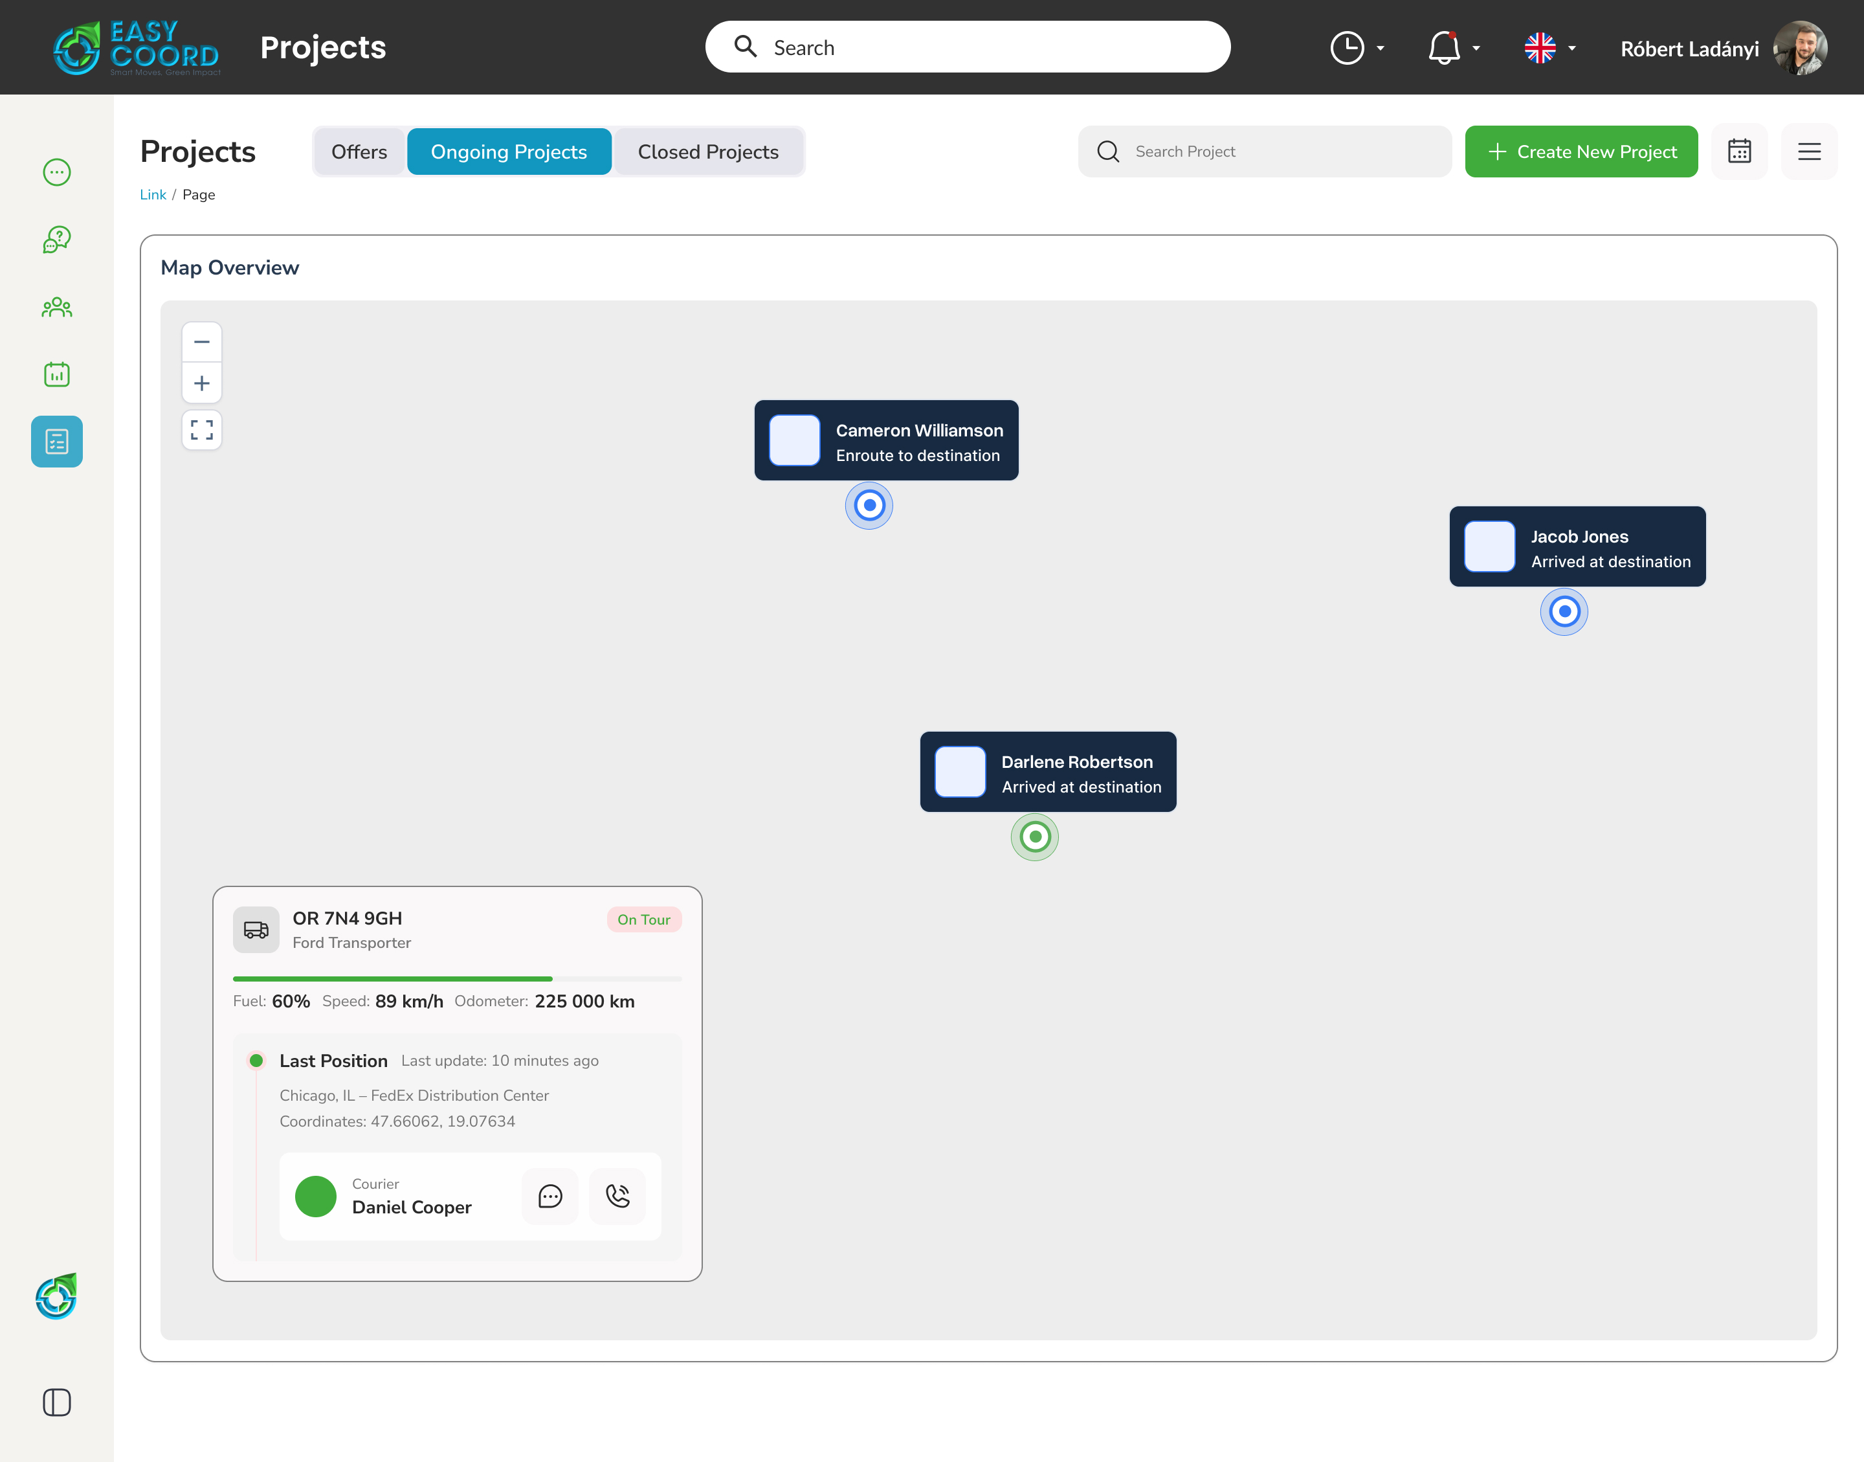The image size is (1864, 1462).
Task: Switch to the Closed Projects tab
Action: [x=707, y=152]
